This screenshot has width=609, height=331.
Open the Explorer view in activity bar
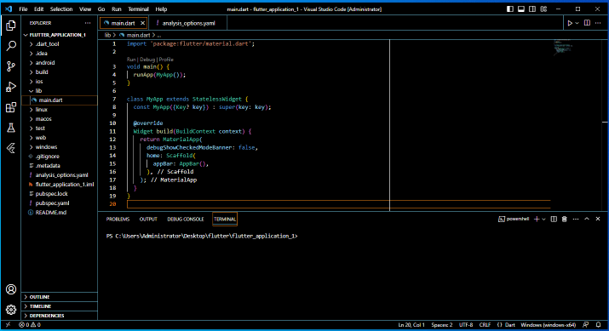(x=11, y=26)
